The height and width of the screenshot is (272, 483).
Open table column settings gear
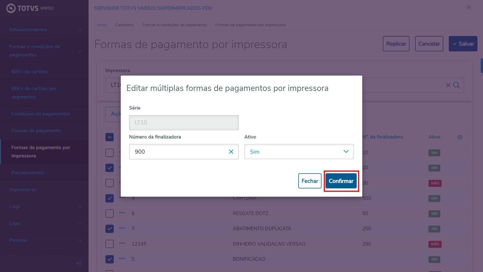click(x=460, y=137)
